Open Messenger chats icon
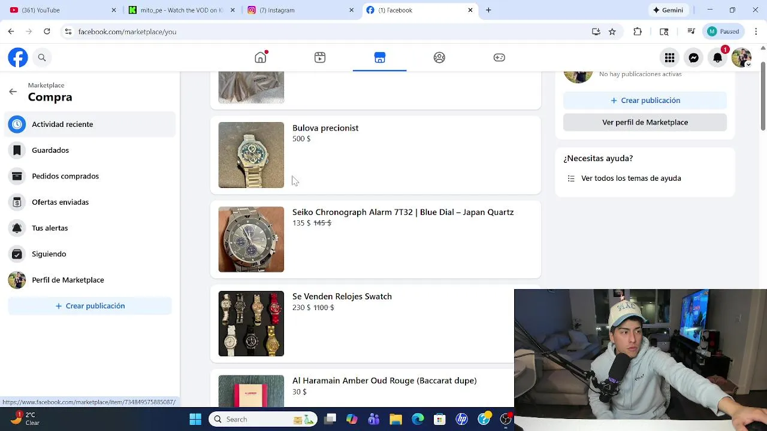This screenshot has width=767, height=431. point(693,57)
